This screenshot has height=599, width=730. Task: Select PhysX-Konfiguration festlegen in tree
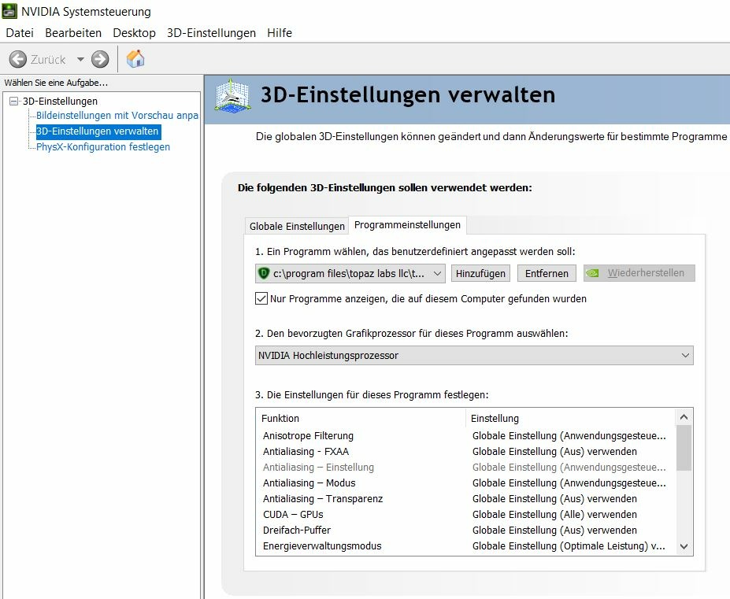coord(103,147)
